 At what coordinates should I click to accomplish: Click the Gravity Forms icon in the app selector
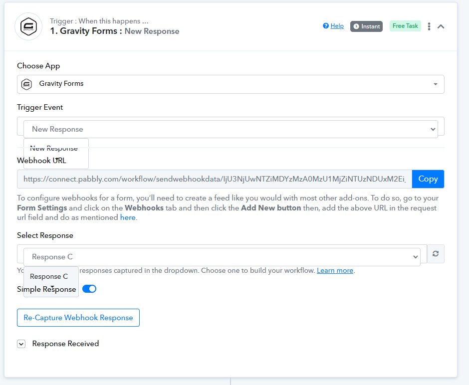pyautogui.click(x=26, y=84)
